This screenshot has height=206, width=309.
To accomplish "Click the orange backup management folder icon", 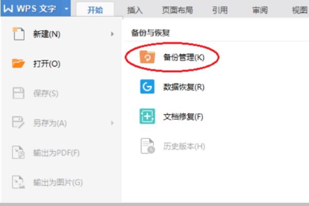I will [x=147, y=57].
